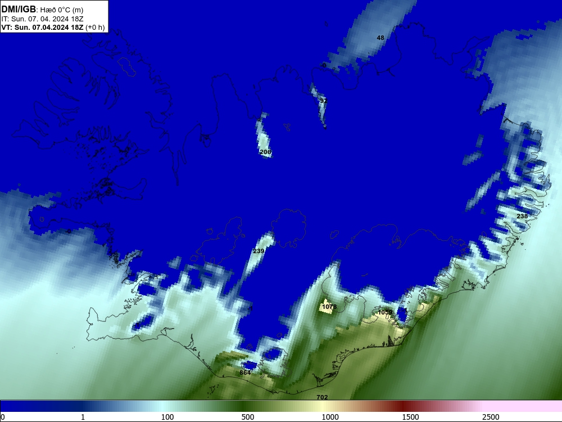Screen dimensions: 562x422
Task: Select the 'IT: Sun. 07. 04. 2024 18Z' line
Action: coord(42,19)
